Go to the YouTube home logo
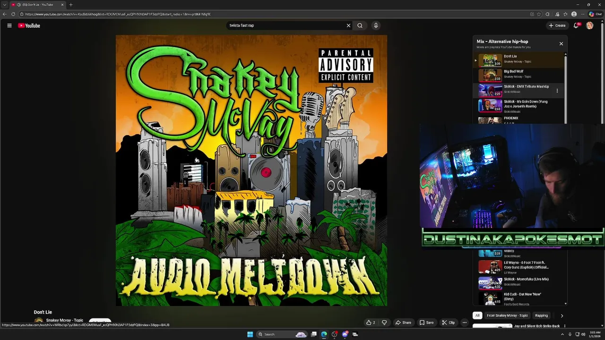This screenshot has height=340, width=605. (29, 25)
